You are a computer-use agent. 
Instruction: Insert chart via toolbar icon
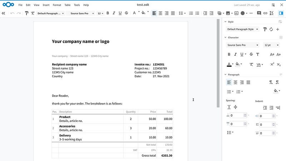[x=236, y=13]
